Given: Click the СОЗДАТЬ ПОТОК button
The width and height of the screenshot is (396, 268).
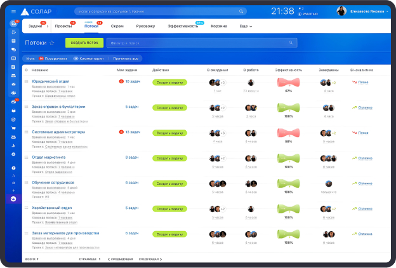Looking at the screenshot, I should point(84,43).
